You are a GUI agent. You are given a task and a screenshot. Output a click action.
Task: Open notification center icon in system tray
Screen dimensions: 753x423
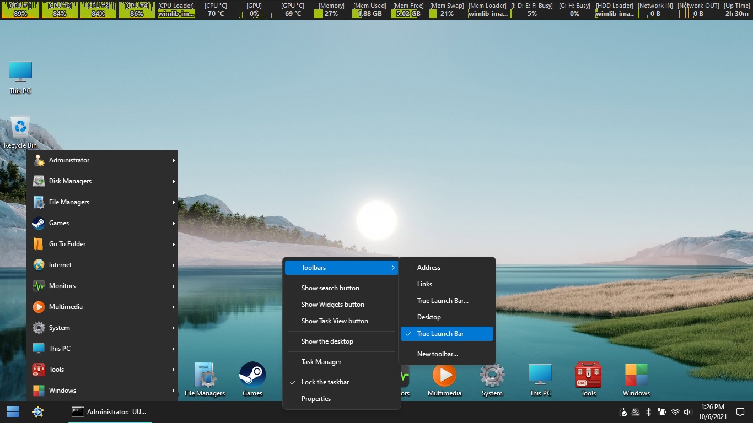tap(740, 412)
